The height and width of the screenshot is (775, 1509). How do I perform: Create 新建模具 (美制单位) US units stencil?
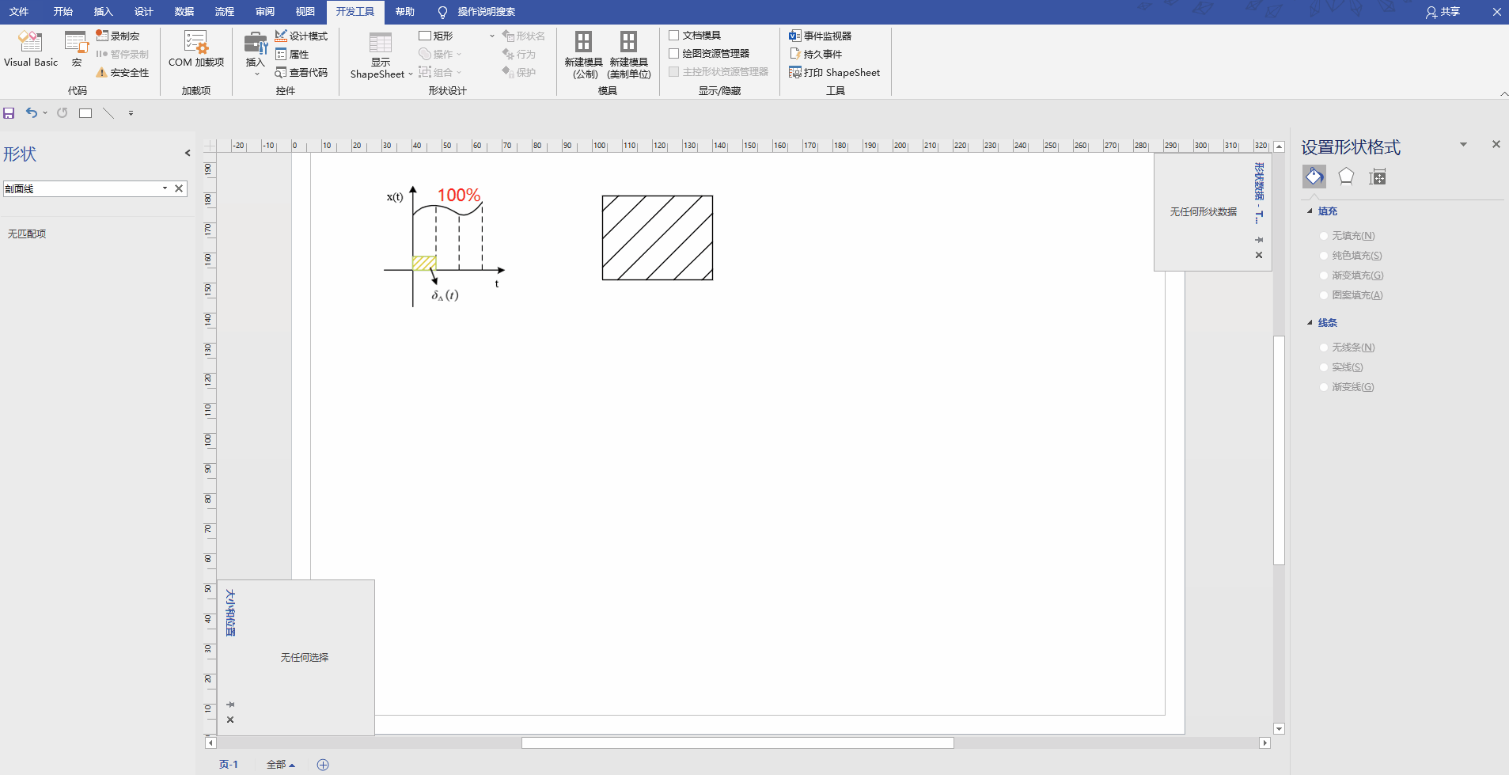pyautogui.click(x=629, y=55)
